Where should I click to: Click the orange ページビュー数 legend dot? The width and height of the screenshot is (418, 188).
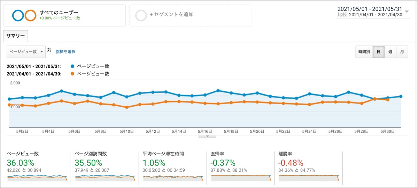72,74
